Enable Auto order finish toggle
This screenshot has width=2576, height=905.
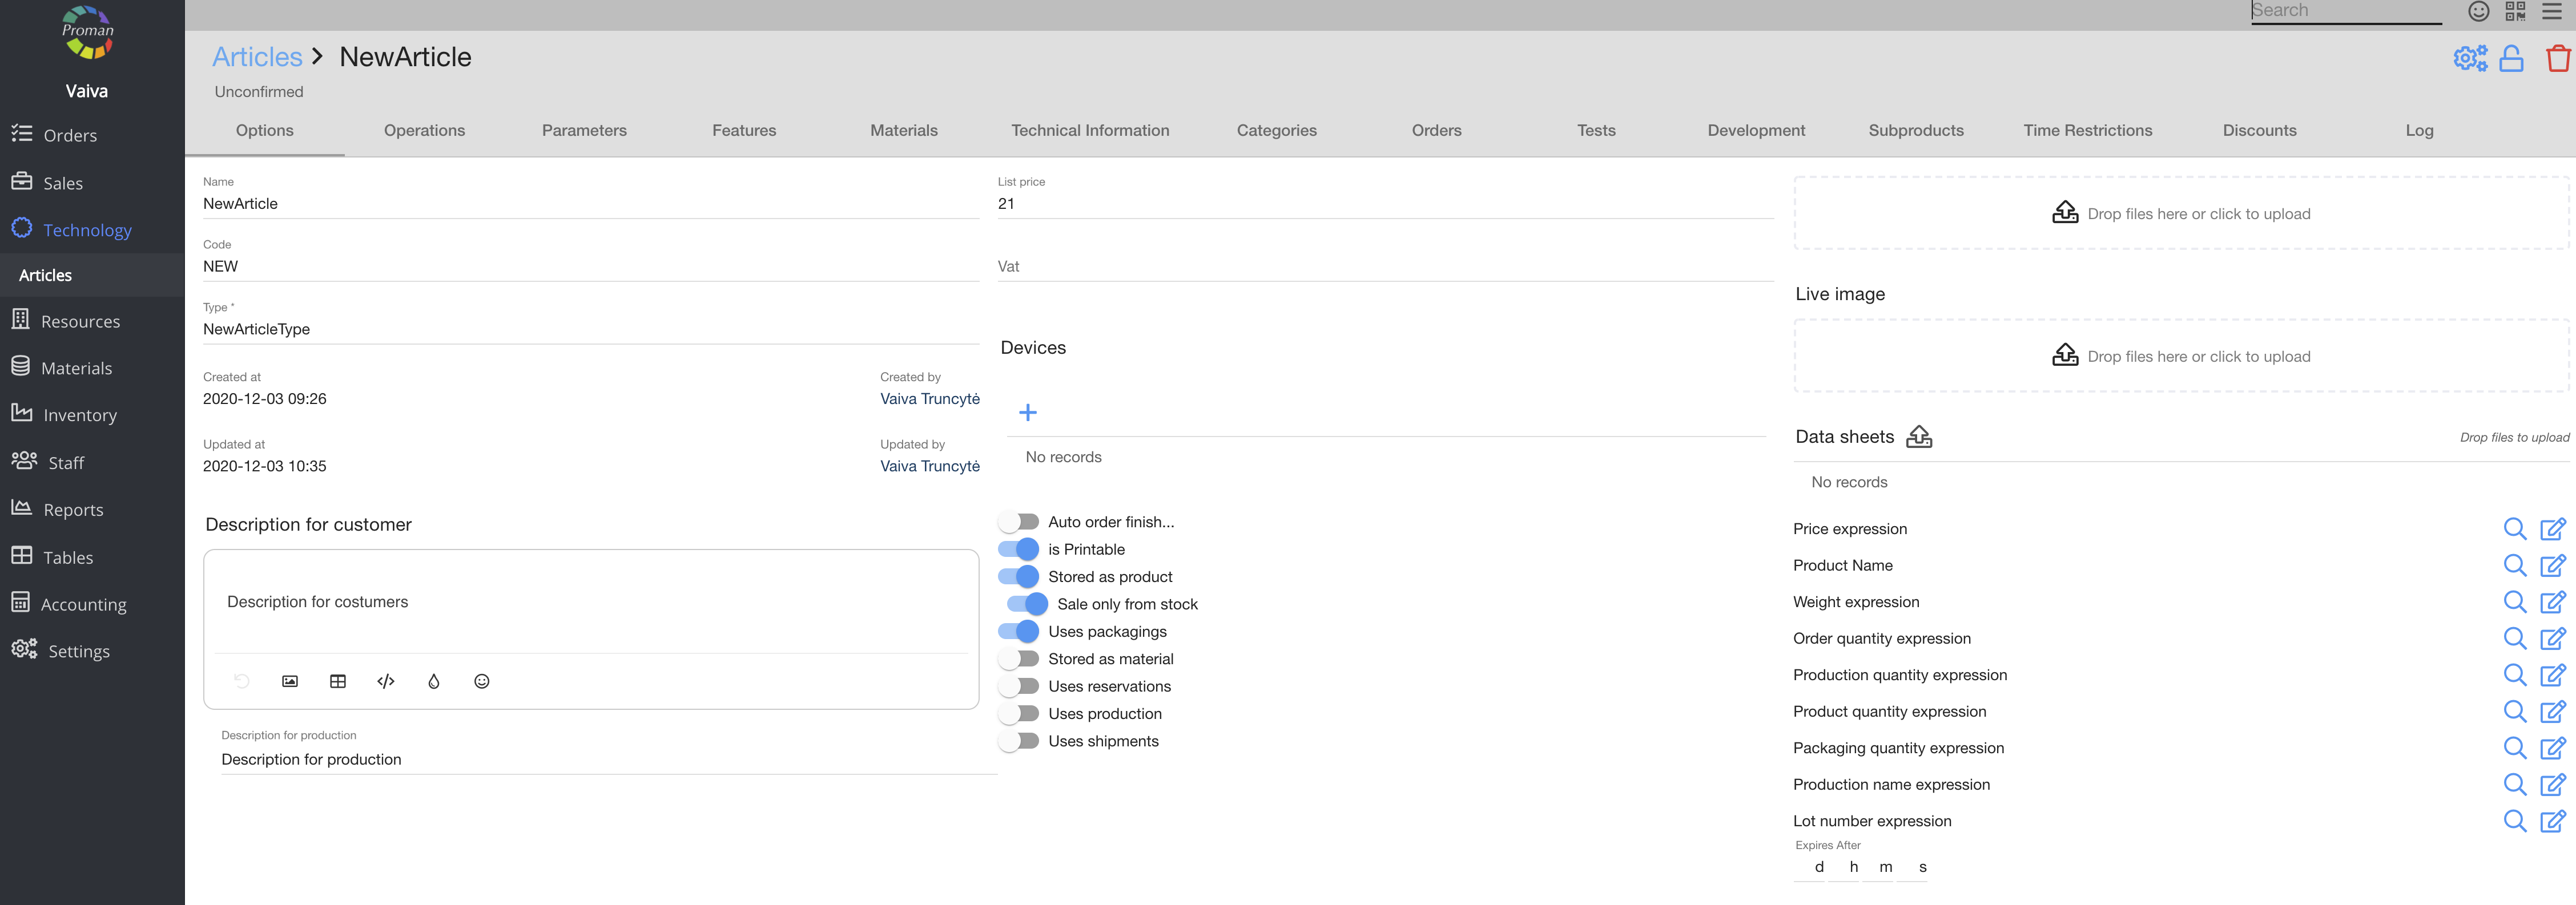(1018, 522)
